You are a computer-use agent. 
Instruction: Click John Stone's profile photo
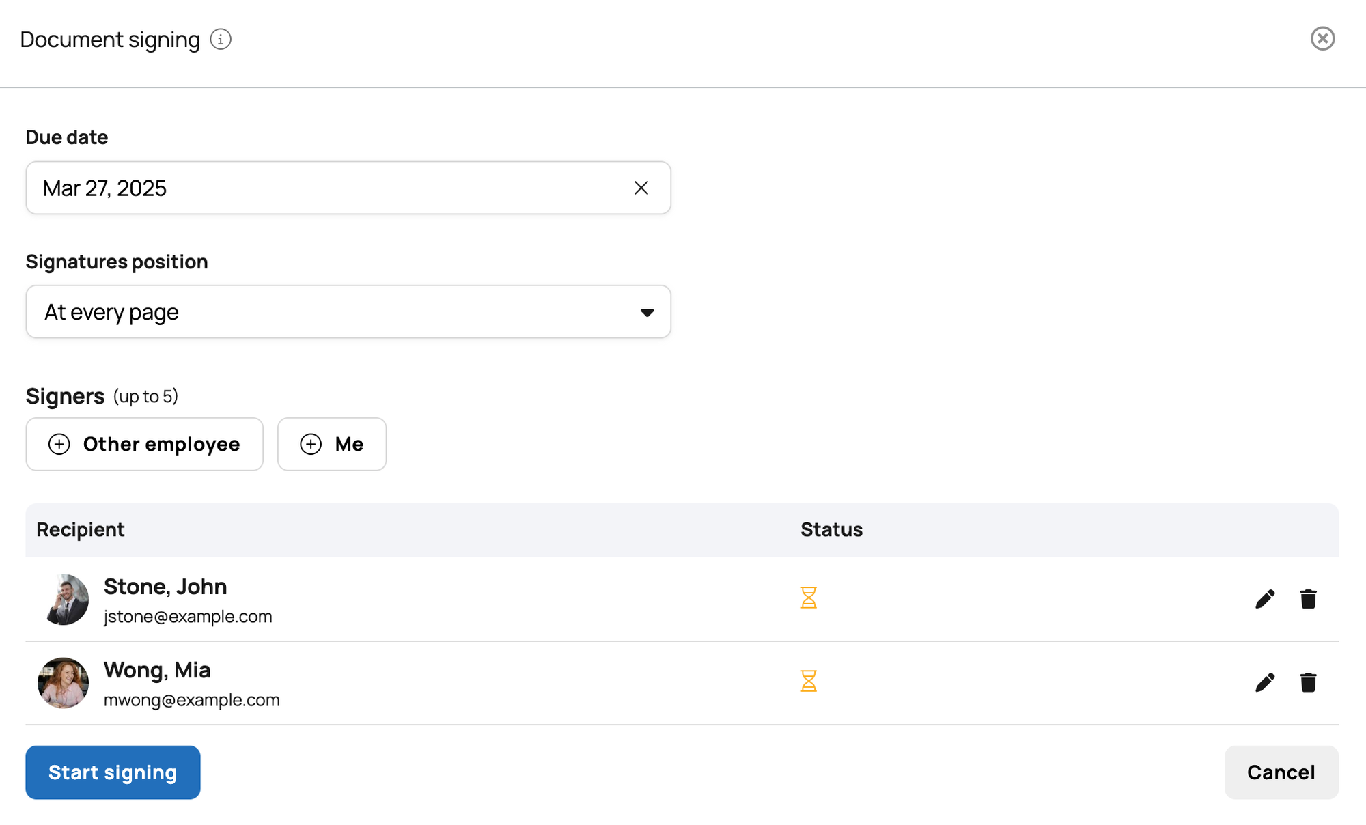64,600
